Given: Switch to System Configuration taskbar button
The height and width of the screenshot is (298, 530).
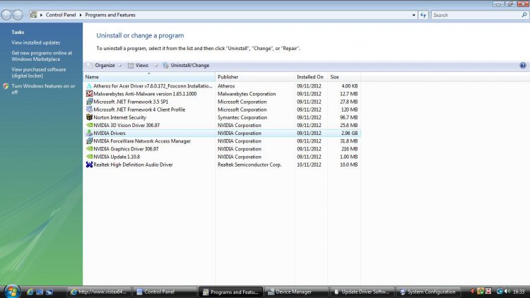Looking at the screenshot, I should (x=428, y=292).
